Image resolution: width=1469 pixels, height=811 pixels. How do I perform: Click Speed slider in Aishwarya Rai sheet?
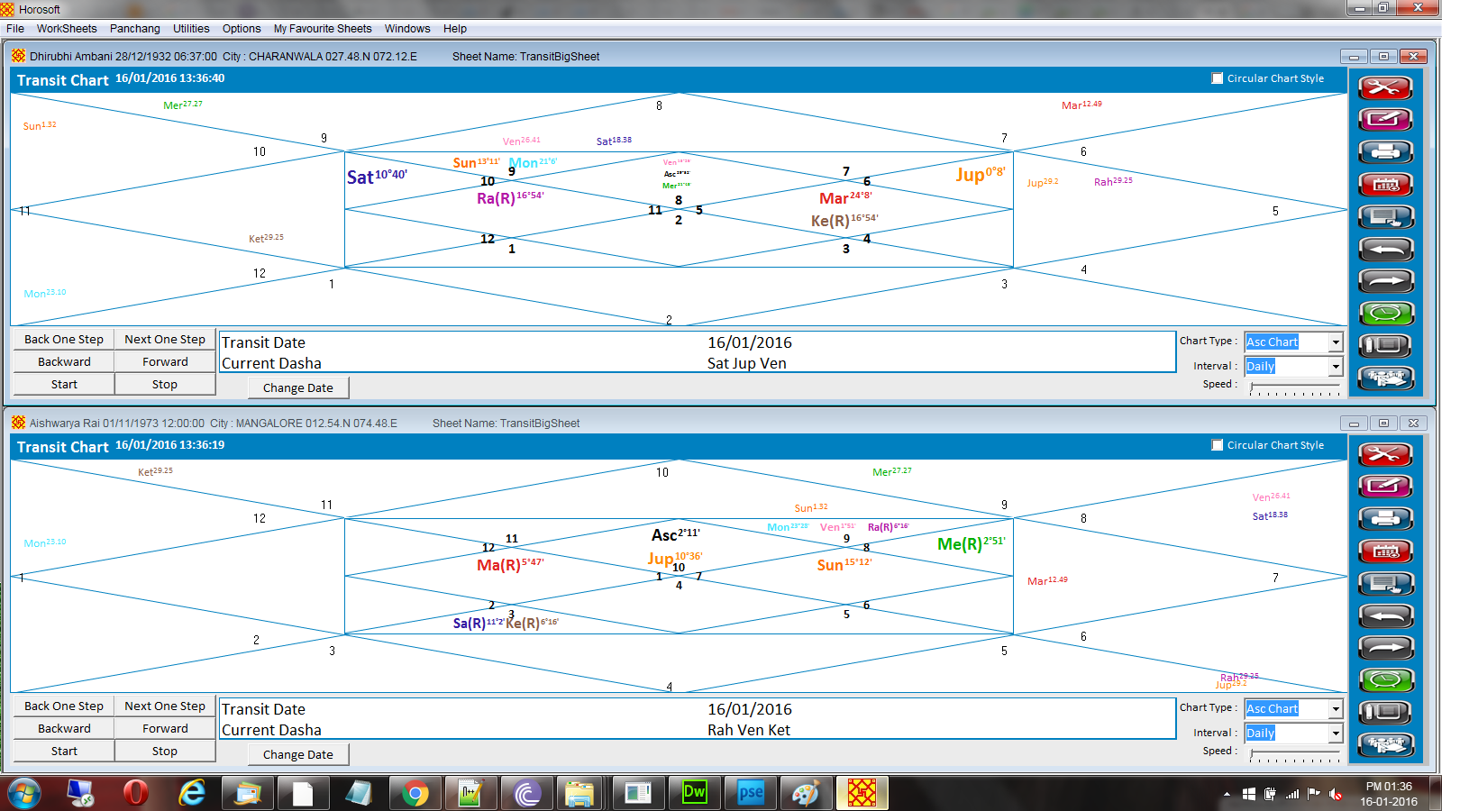1294,754
